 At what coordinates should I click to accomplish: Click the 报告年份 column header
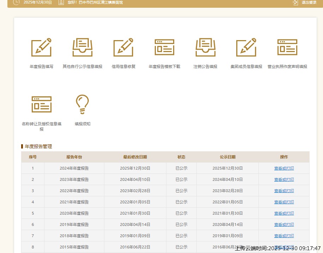pyautogui.click(x=74, y=157)
